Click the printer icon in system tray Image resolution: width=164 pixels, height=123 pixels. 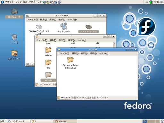click(x=147, y=2)
